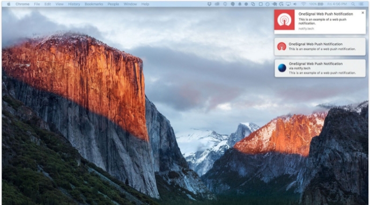Open the Chrome application menu

click(x=23, y=4)
